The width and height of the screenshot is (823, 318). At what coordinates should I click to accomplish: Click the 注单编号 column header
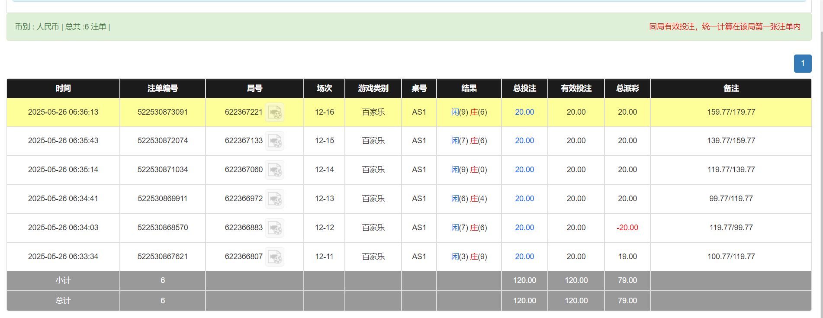pyautogui.click(x=162, y=88)
